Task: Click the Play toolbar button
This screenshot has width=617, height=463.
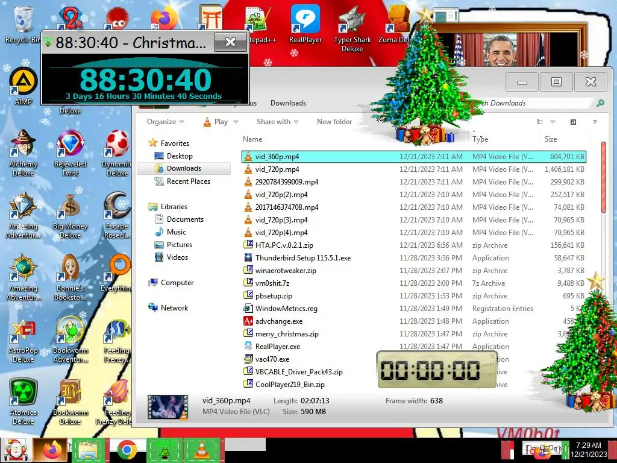Action: (216, 122)
